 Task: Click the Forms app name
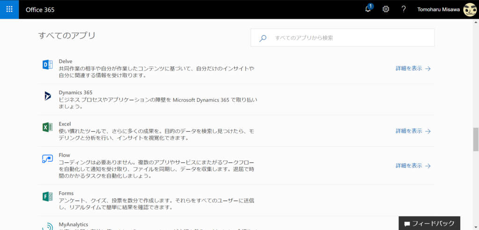point(66,194)
